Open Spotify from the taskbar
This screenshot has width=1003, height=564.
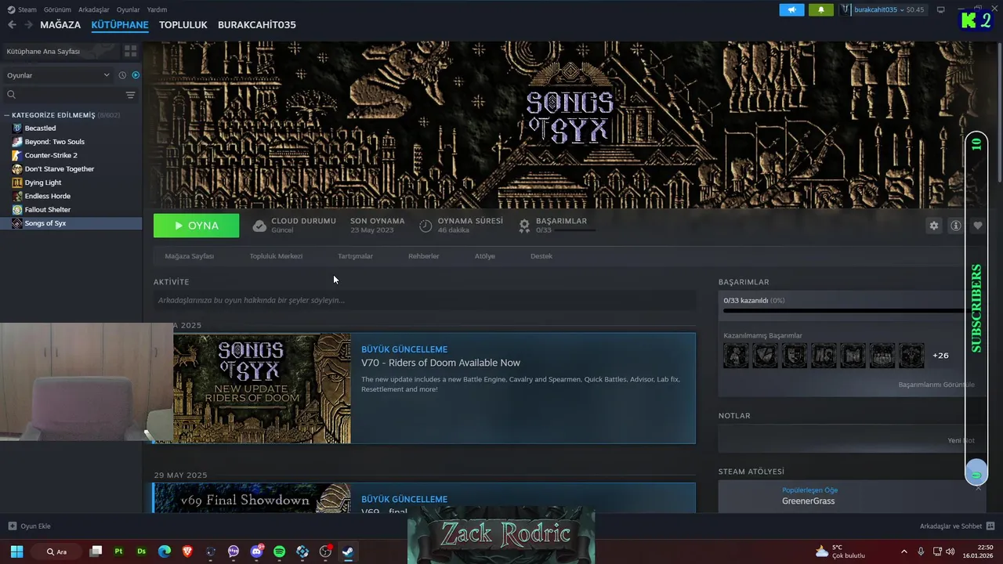tap(280, 551)
